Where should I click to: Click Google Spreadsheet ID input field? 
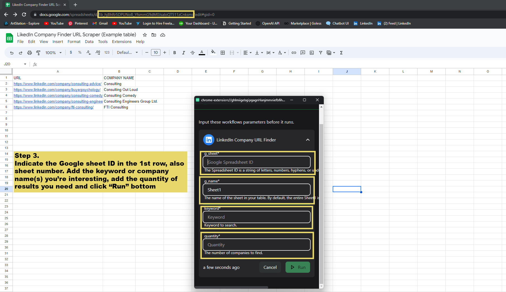(256, 162)
